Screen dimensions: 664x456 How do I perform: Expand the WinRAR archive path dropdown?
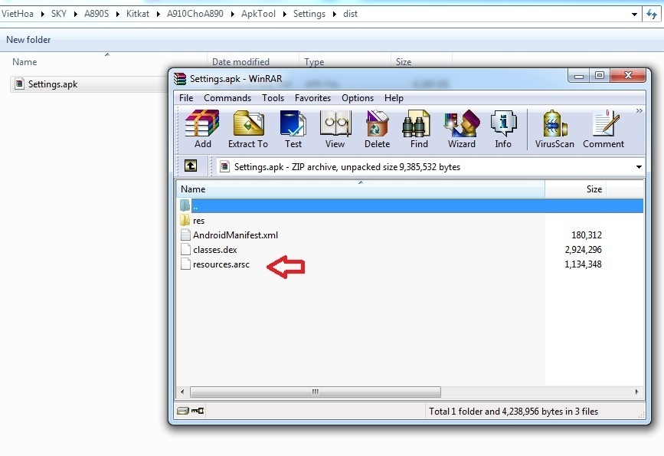pyautogui.click(x=639, y=167)
